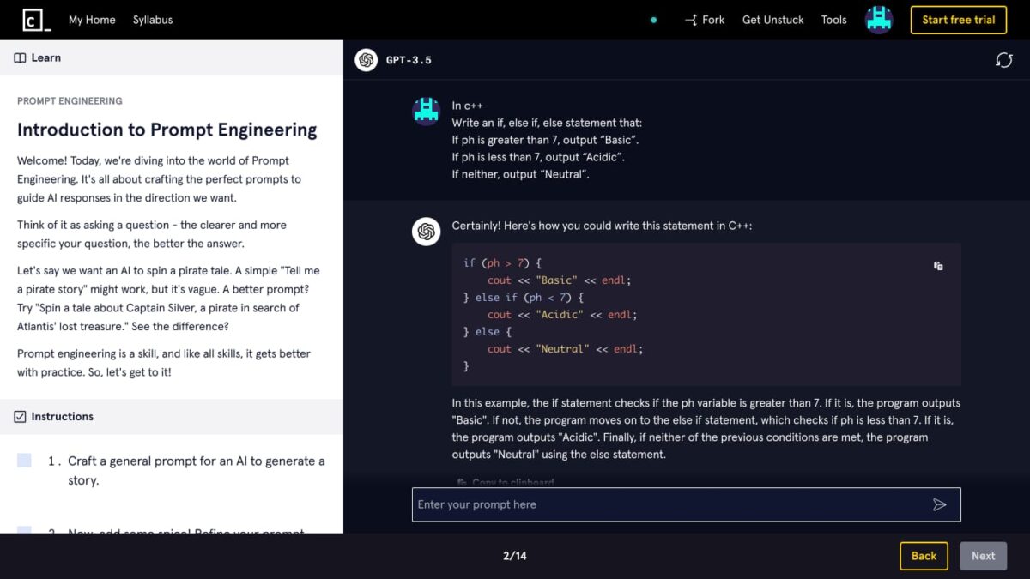Screen dimensions: 1030x579
Task: Open the Syllabus page
Action: pyautogui.click(x=153, y=20)
